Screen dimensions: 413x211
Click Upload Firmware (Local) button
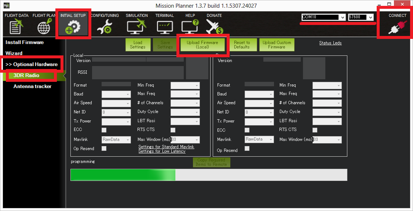pos(202,45)
